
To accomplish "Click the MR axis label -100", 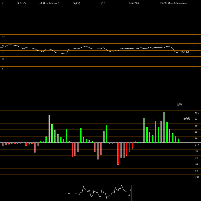I will point(197,177).
